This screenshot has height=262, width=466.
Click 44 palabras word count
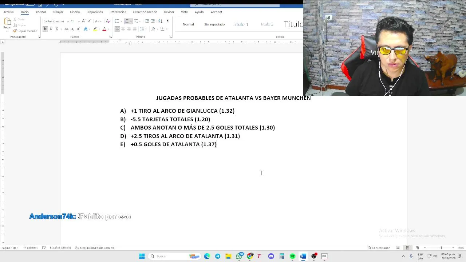[30, 248]
